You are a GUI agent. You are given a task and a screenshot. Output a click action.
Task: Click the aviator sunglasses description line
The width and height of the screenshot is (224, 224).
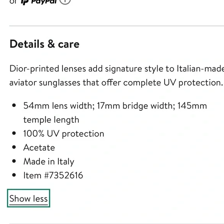pos(116,83)
